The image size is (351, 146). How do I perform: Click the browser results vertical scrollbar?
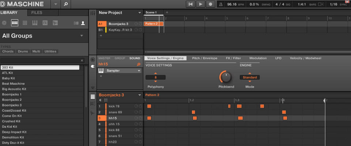click(x=86, y=87)
